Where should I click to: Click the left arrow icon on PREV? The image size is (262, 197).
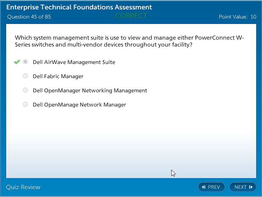click(204, 187)
